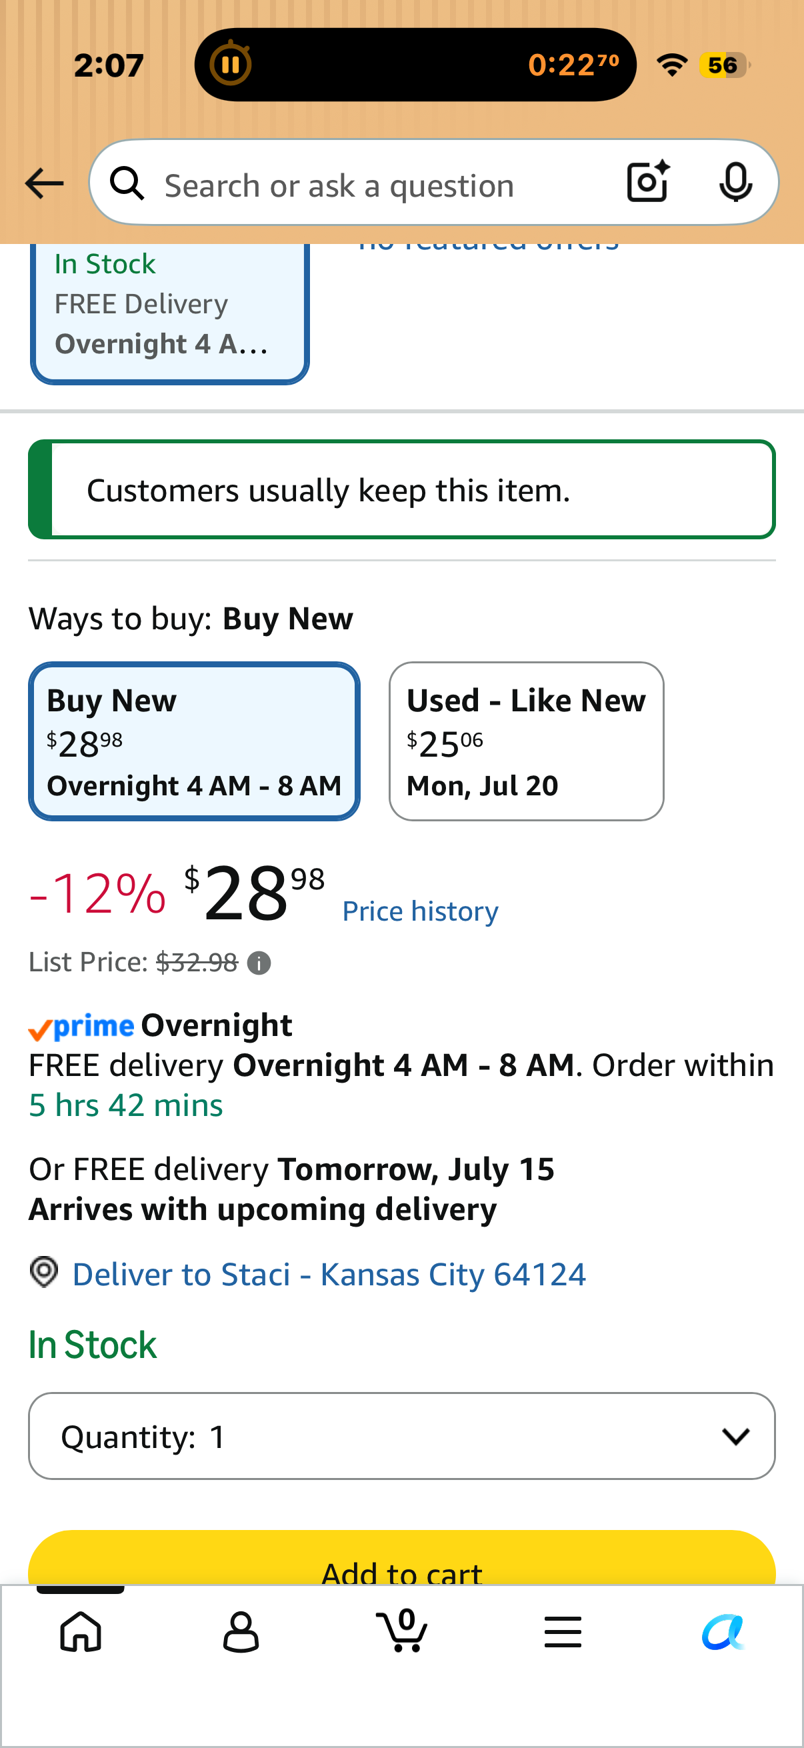This screenshot has height=1748, width=804.
Task: Tap the delivery location pin icon
Action: [44, 1271]
